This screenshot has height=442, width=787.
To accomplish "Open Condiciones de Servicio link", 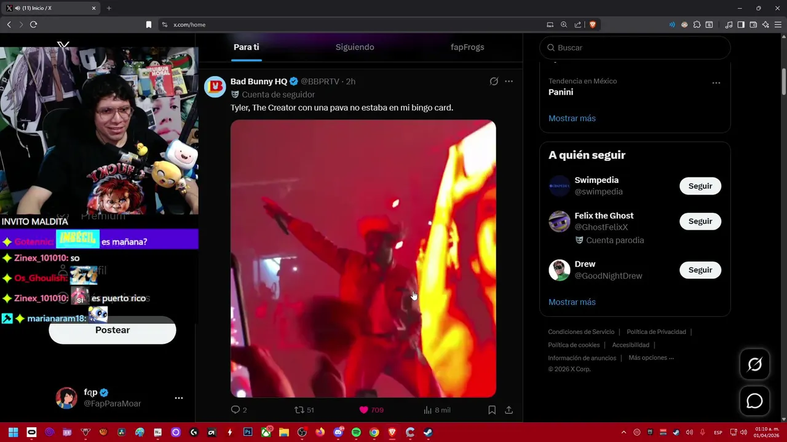I will click(x=581, y=332).
